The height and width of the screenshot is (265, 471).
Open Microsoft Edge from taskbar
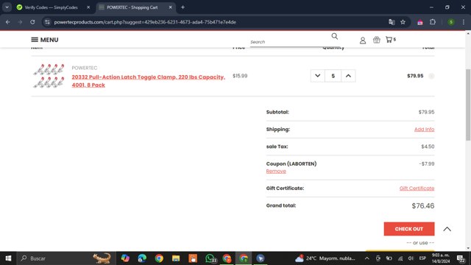[142, 258]
